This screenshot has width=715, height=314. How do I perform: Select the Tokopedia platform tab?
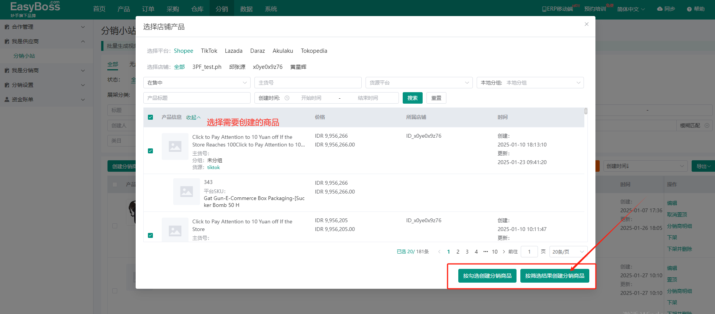(x=314, y=51)
